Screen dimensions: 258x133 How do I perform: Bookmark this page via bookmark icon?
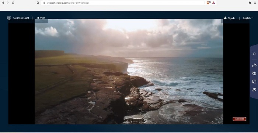pos(38,3)
